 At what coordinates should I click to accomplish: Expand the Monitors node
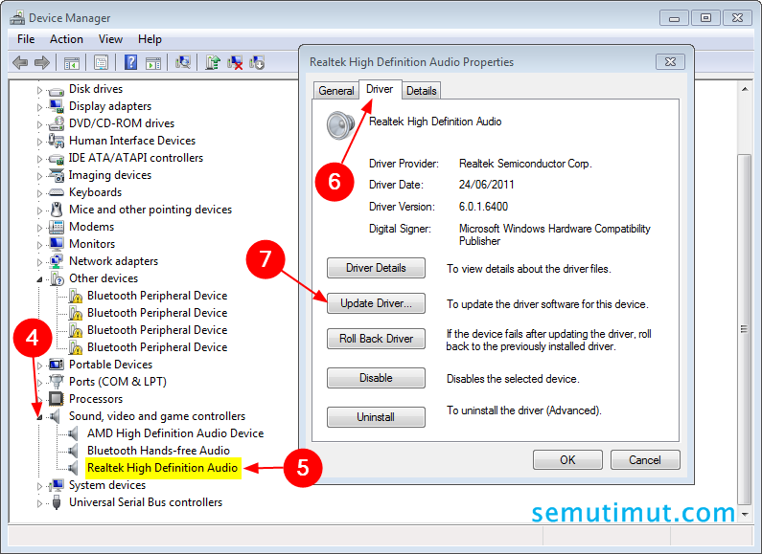pyautogui.click(x=39, y=245)
